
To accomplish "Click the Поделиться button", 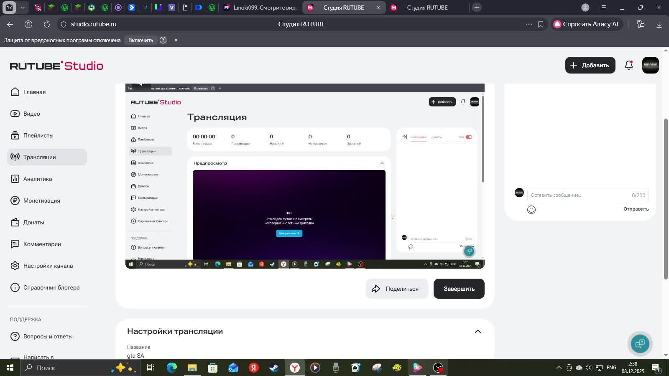I will [397, 289].
